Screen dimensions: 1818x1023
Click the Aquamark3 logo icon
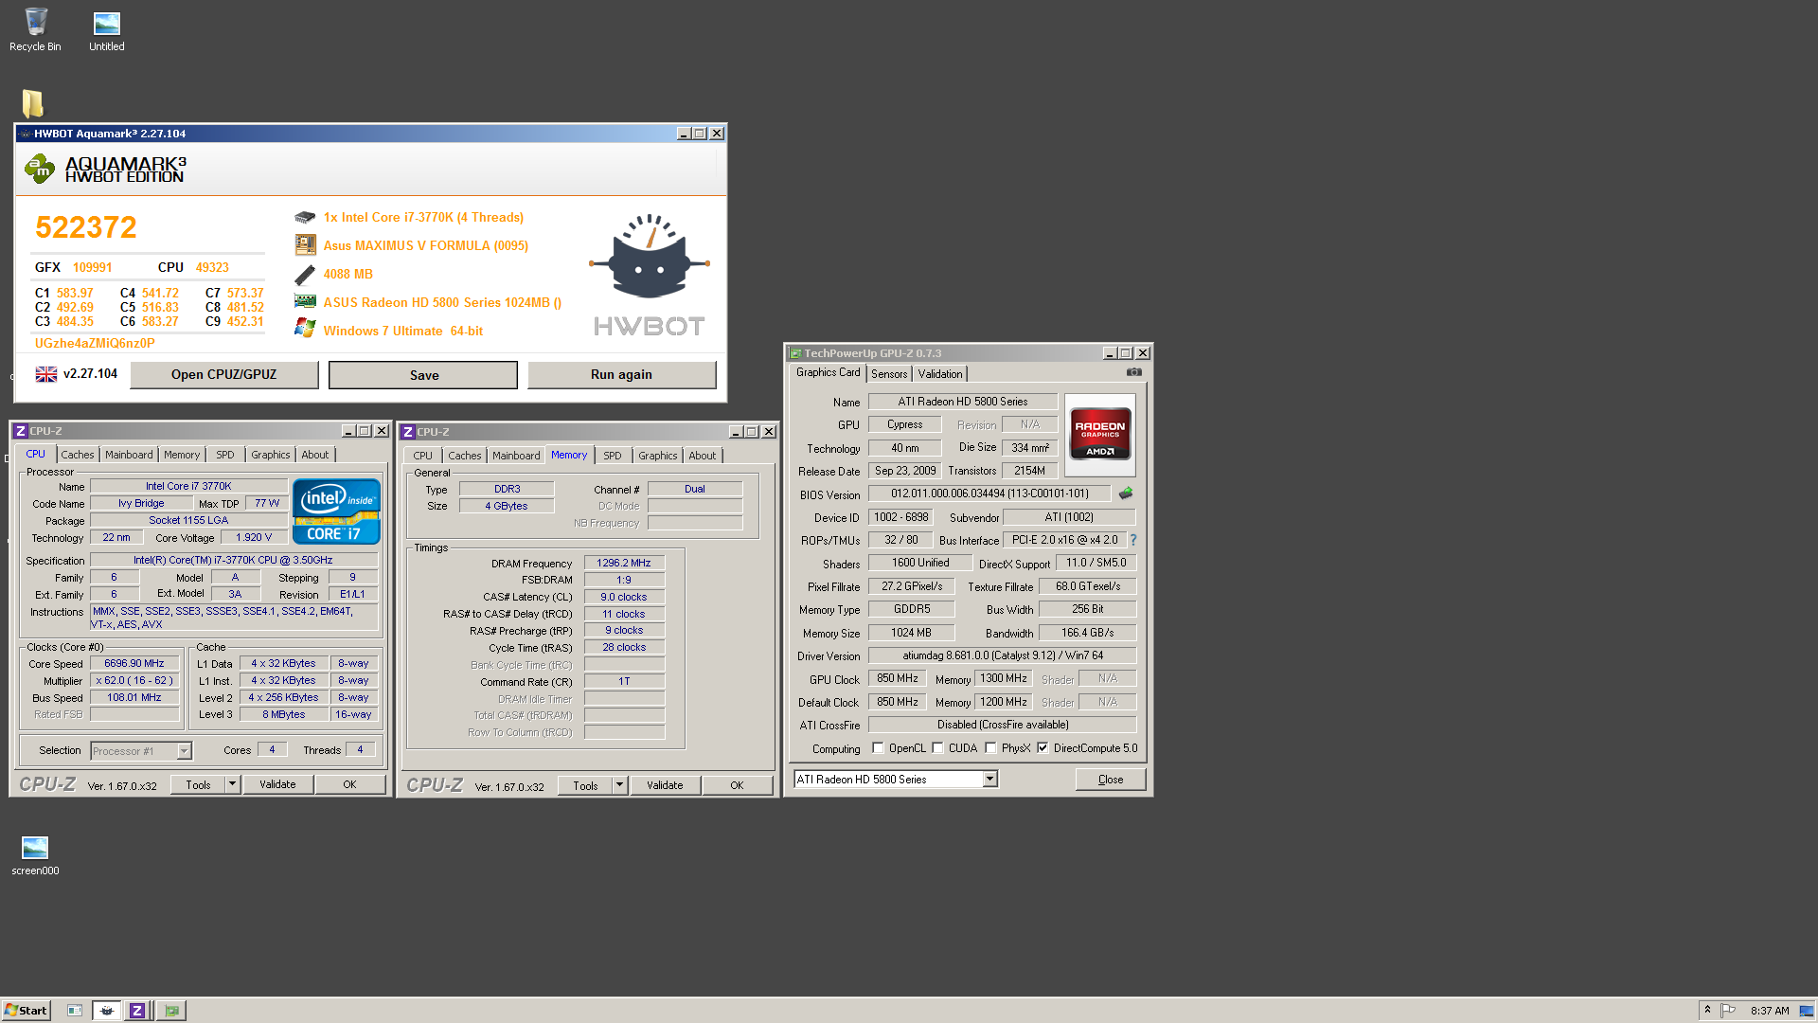coord(40,169)
